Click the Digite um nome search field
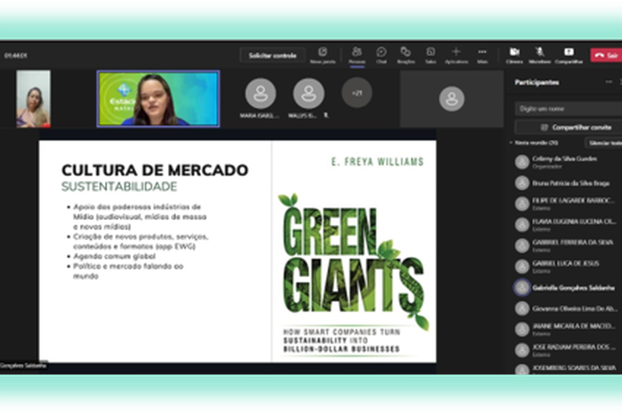 point(568,109)
